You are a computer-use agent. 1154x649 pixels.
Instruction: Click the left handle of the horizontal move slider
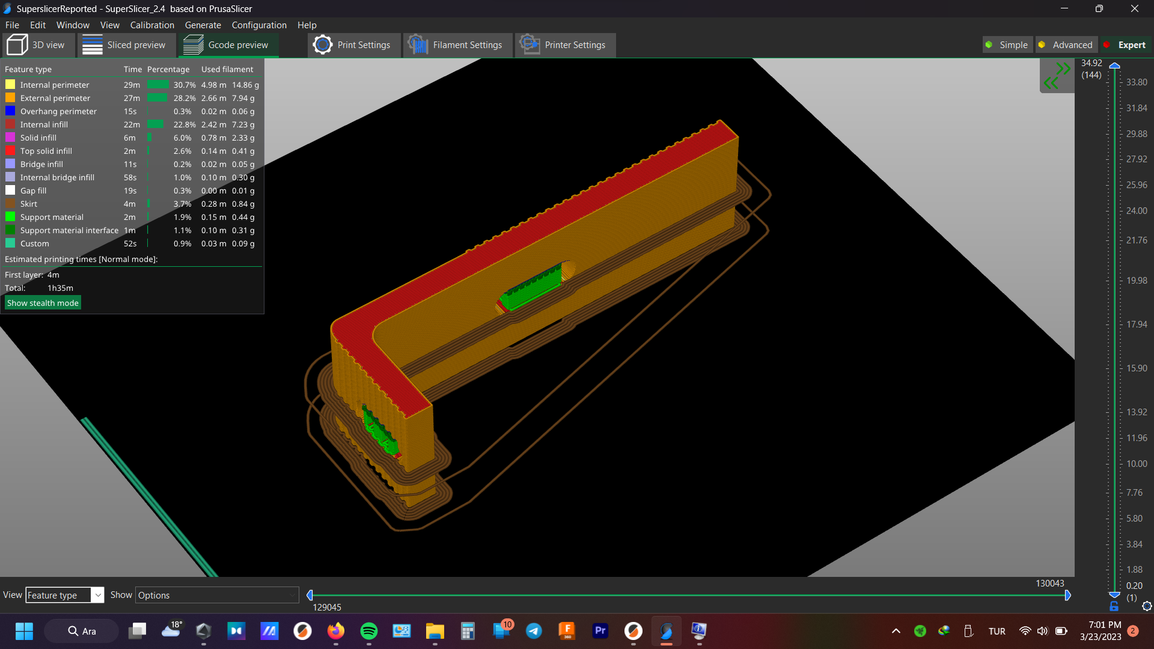[310, 595]
